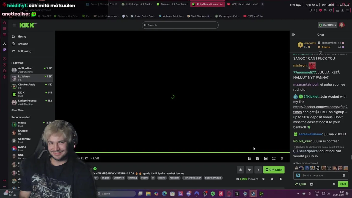Open Stake Online Casino bookmark

[143, 16]
